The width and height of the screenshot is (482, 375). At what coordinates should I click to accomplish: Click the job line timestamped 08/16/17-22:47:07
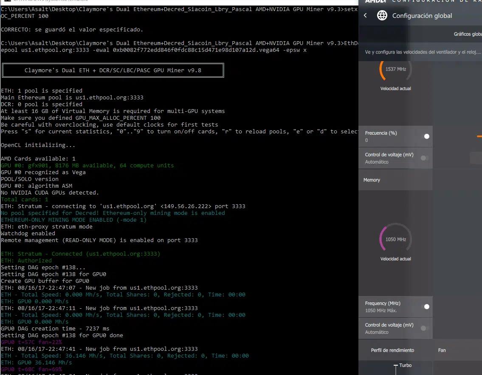tap(99, 288)
